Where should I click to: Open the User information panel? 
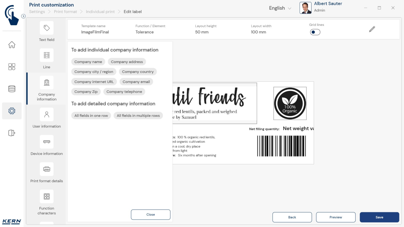47,118
